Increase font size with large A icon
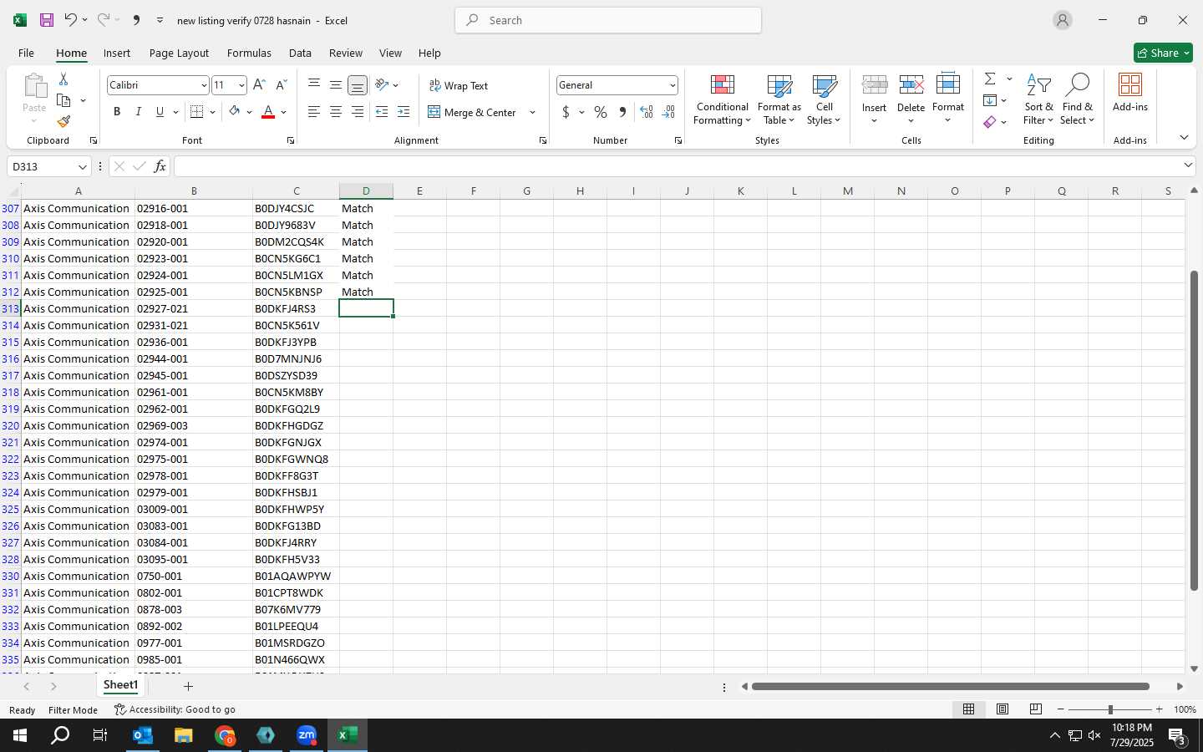1203x752 pixels. coord(259,85)
